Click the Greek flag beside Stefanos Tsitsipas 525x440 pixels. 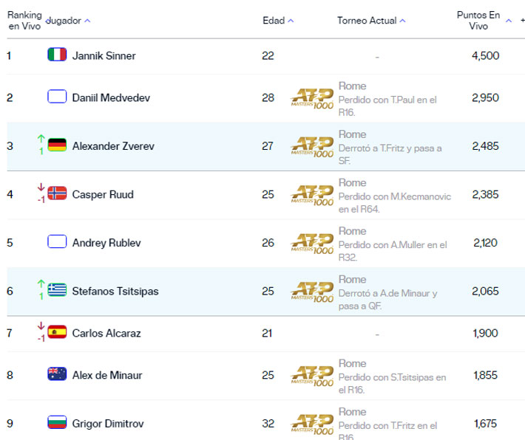(57, 290)
